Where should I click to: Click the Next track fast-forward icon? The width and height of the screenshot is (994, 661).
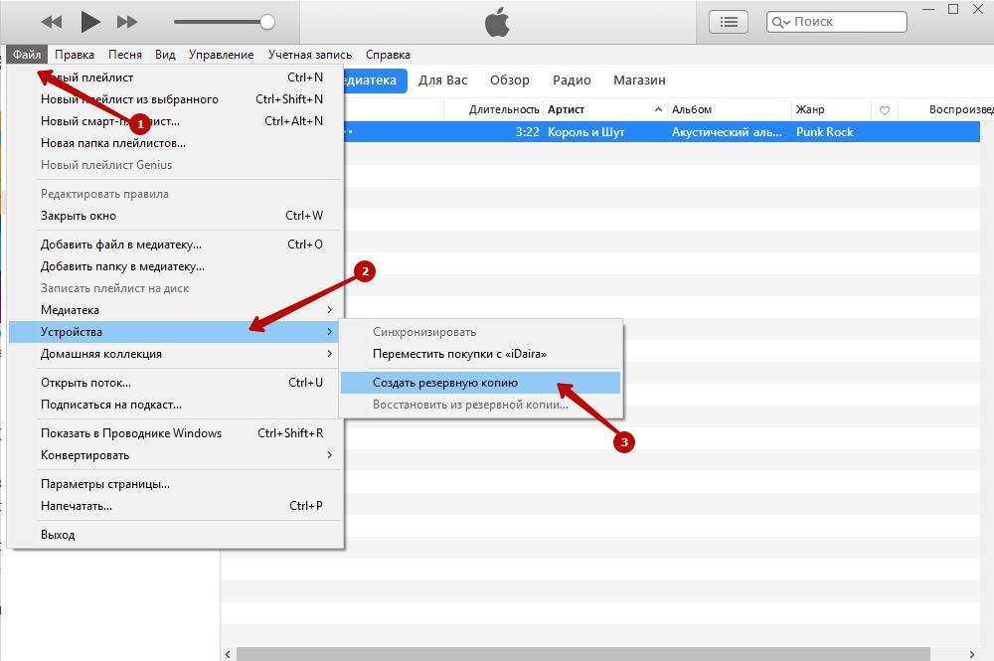(127, 22)
